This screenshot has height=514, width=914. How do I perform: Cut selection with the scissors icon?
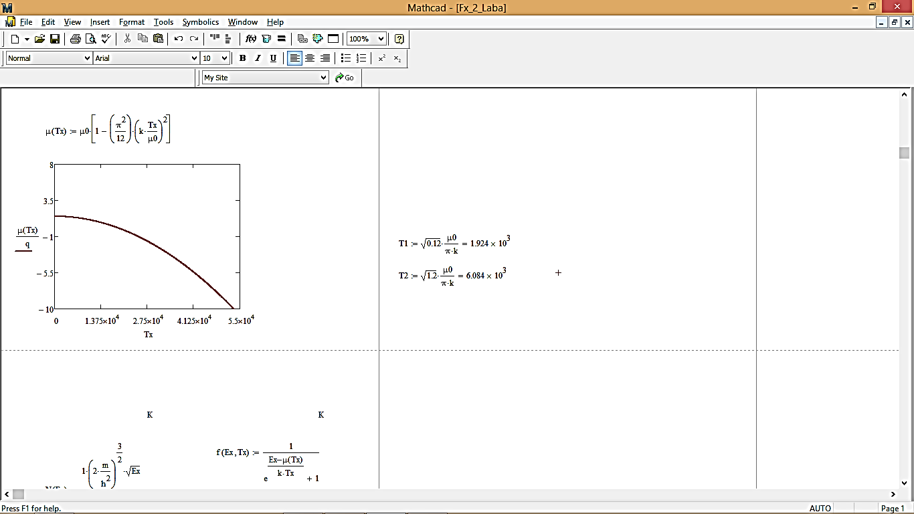(x=127, y=39)
